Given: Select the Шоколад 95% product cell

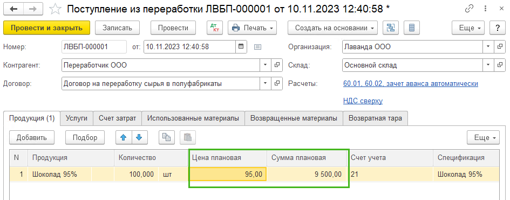Looking at the screenshot, I should click(x=60, y=174).
